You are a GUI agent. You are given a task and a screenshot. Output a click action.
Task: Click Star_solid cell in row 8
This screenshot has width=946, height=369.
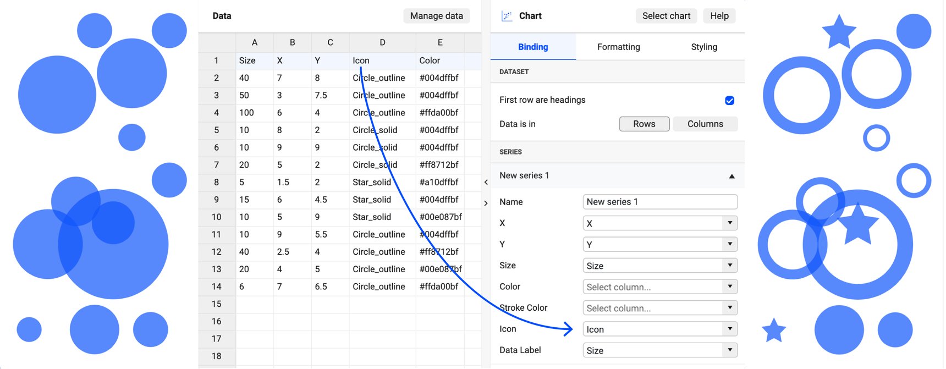pos(382,182)
